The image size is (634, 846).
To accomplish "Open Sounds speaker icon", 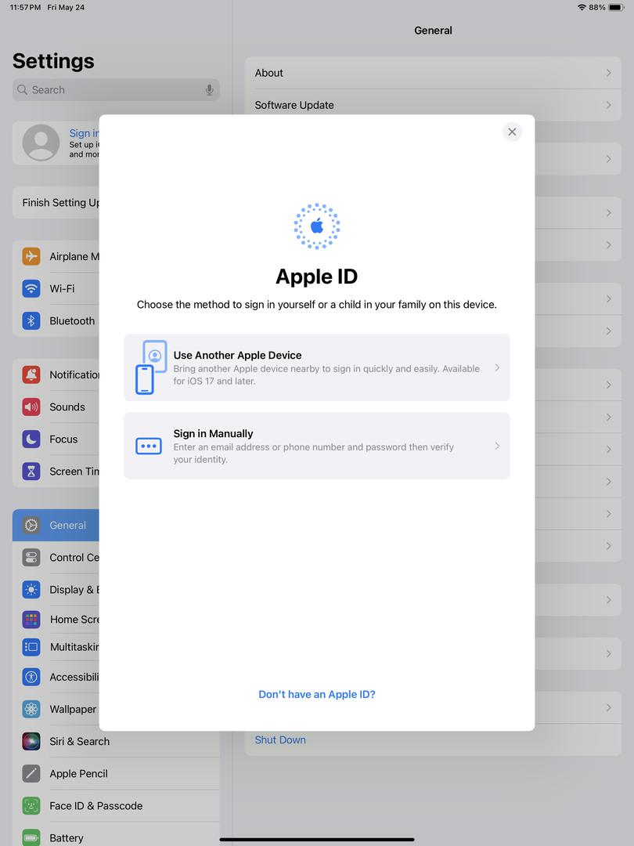I will [x=31, y=407].
